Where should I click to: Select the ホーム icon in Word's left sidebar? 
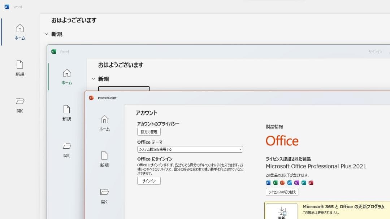tap(20, 28)
